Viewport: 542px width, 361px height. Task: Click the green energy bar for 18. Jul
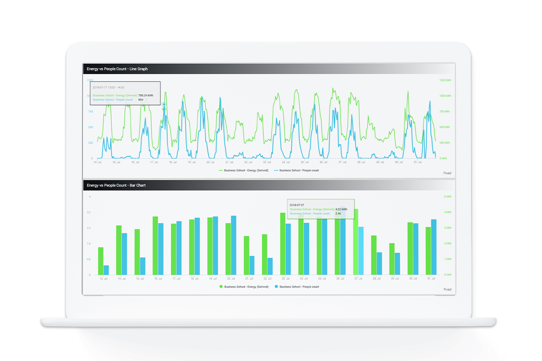(192, 247)
